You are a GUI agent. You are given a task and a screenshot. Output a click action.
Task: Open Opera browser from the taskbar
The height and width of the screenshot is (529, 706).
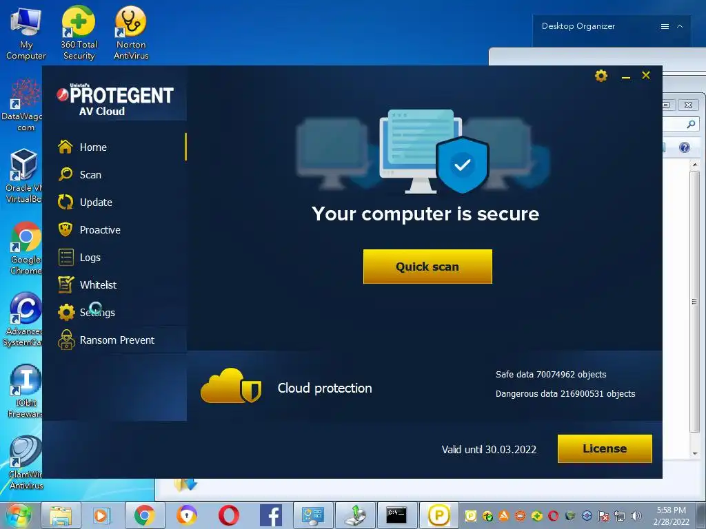pos(229,515)
